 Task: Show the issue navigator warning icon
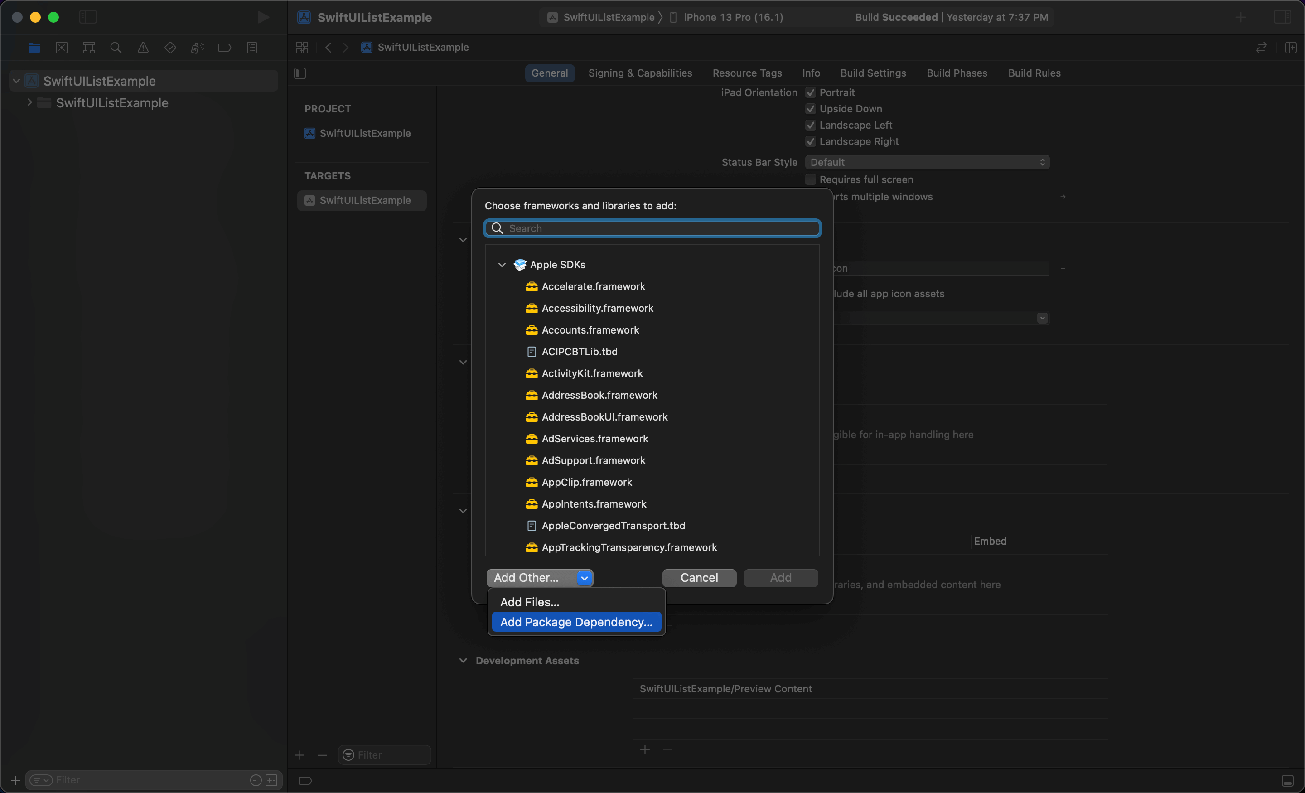click(143, 48)
